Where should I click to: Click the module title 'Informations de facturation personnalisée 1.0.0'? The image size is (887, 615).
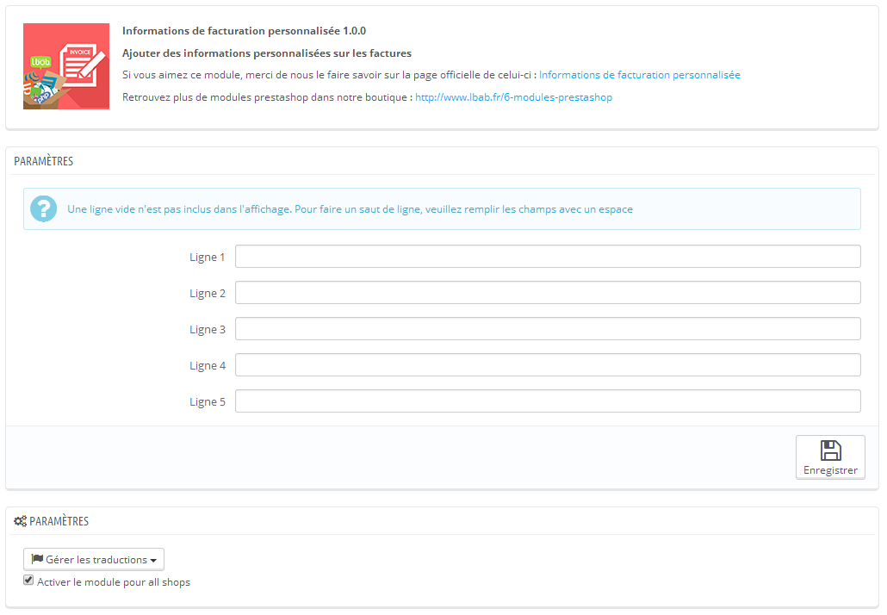click(x=244, y=31)
